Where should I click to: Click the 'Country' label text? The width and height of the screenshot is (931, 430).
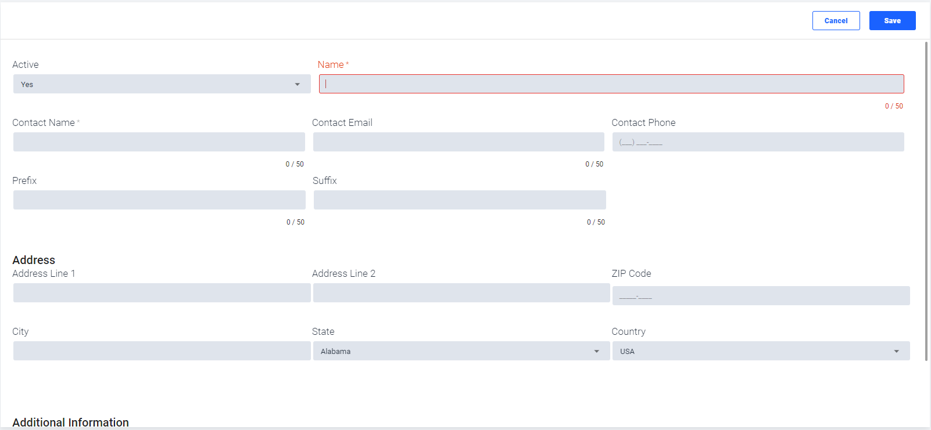tap(628, 331)
